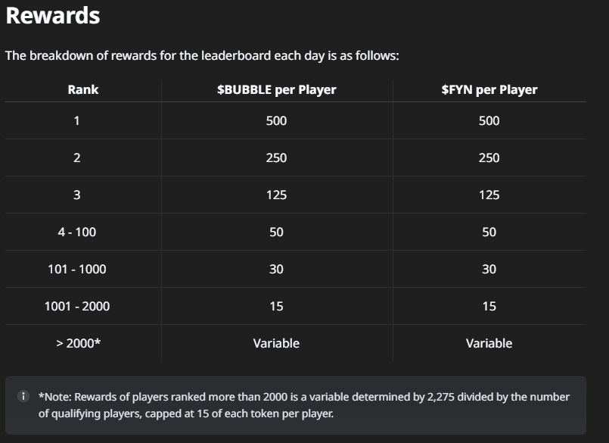
Task: Select the rank 1 cell
Action: [76, 120]
